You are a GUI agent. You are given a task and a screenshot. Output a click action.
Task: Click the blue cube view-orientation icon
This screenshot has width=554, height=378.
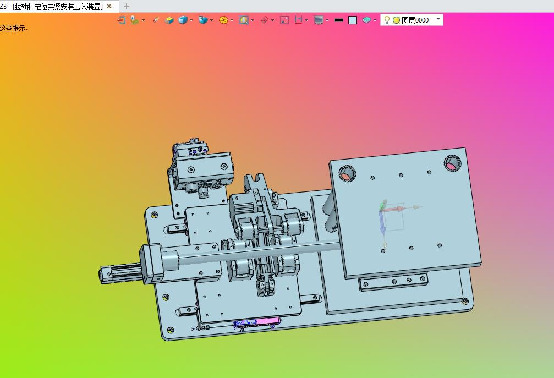(202, 20)
